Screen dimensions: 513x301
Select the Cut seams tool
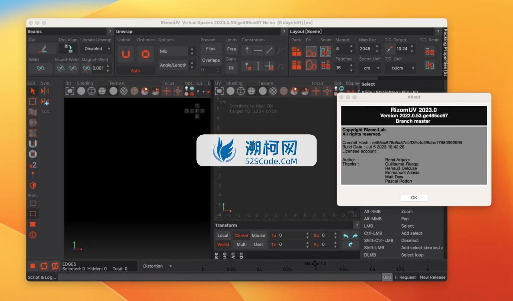click(42, 49)
